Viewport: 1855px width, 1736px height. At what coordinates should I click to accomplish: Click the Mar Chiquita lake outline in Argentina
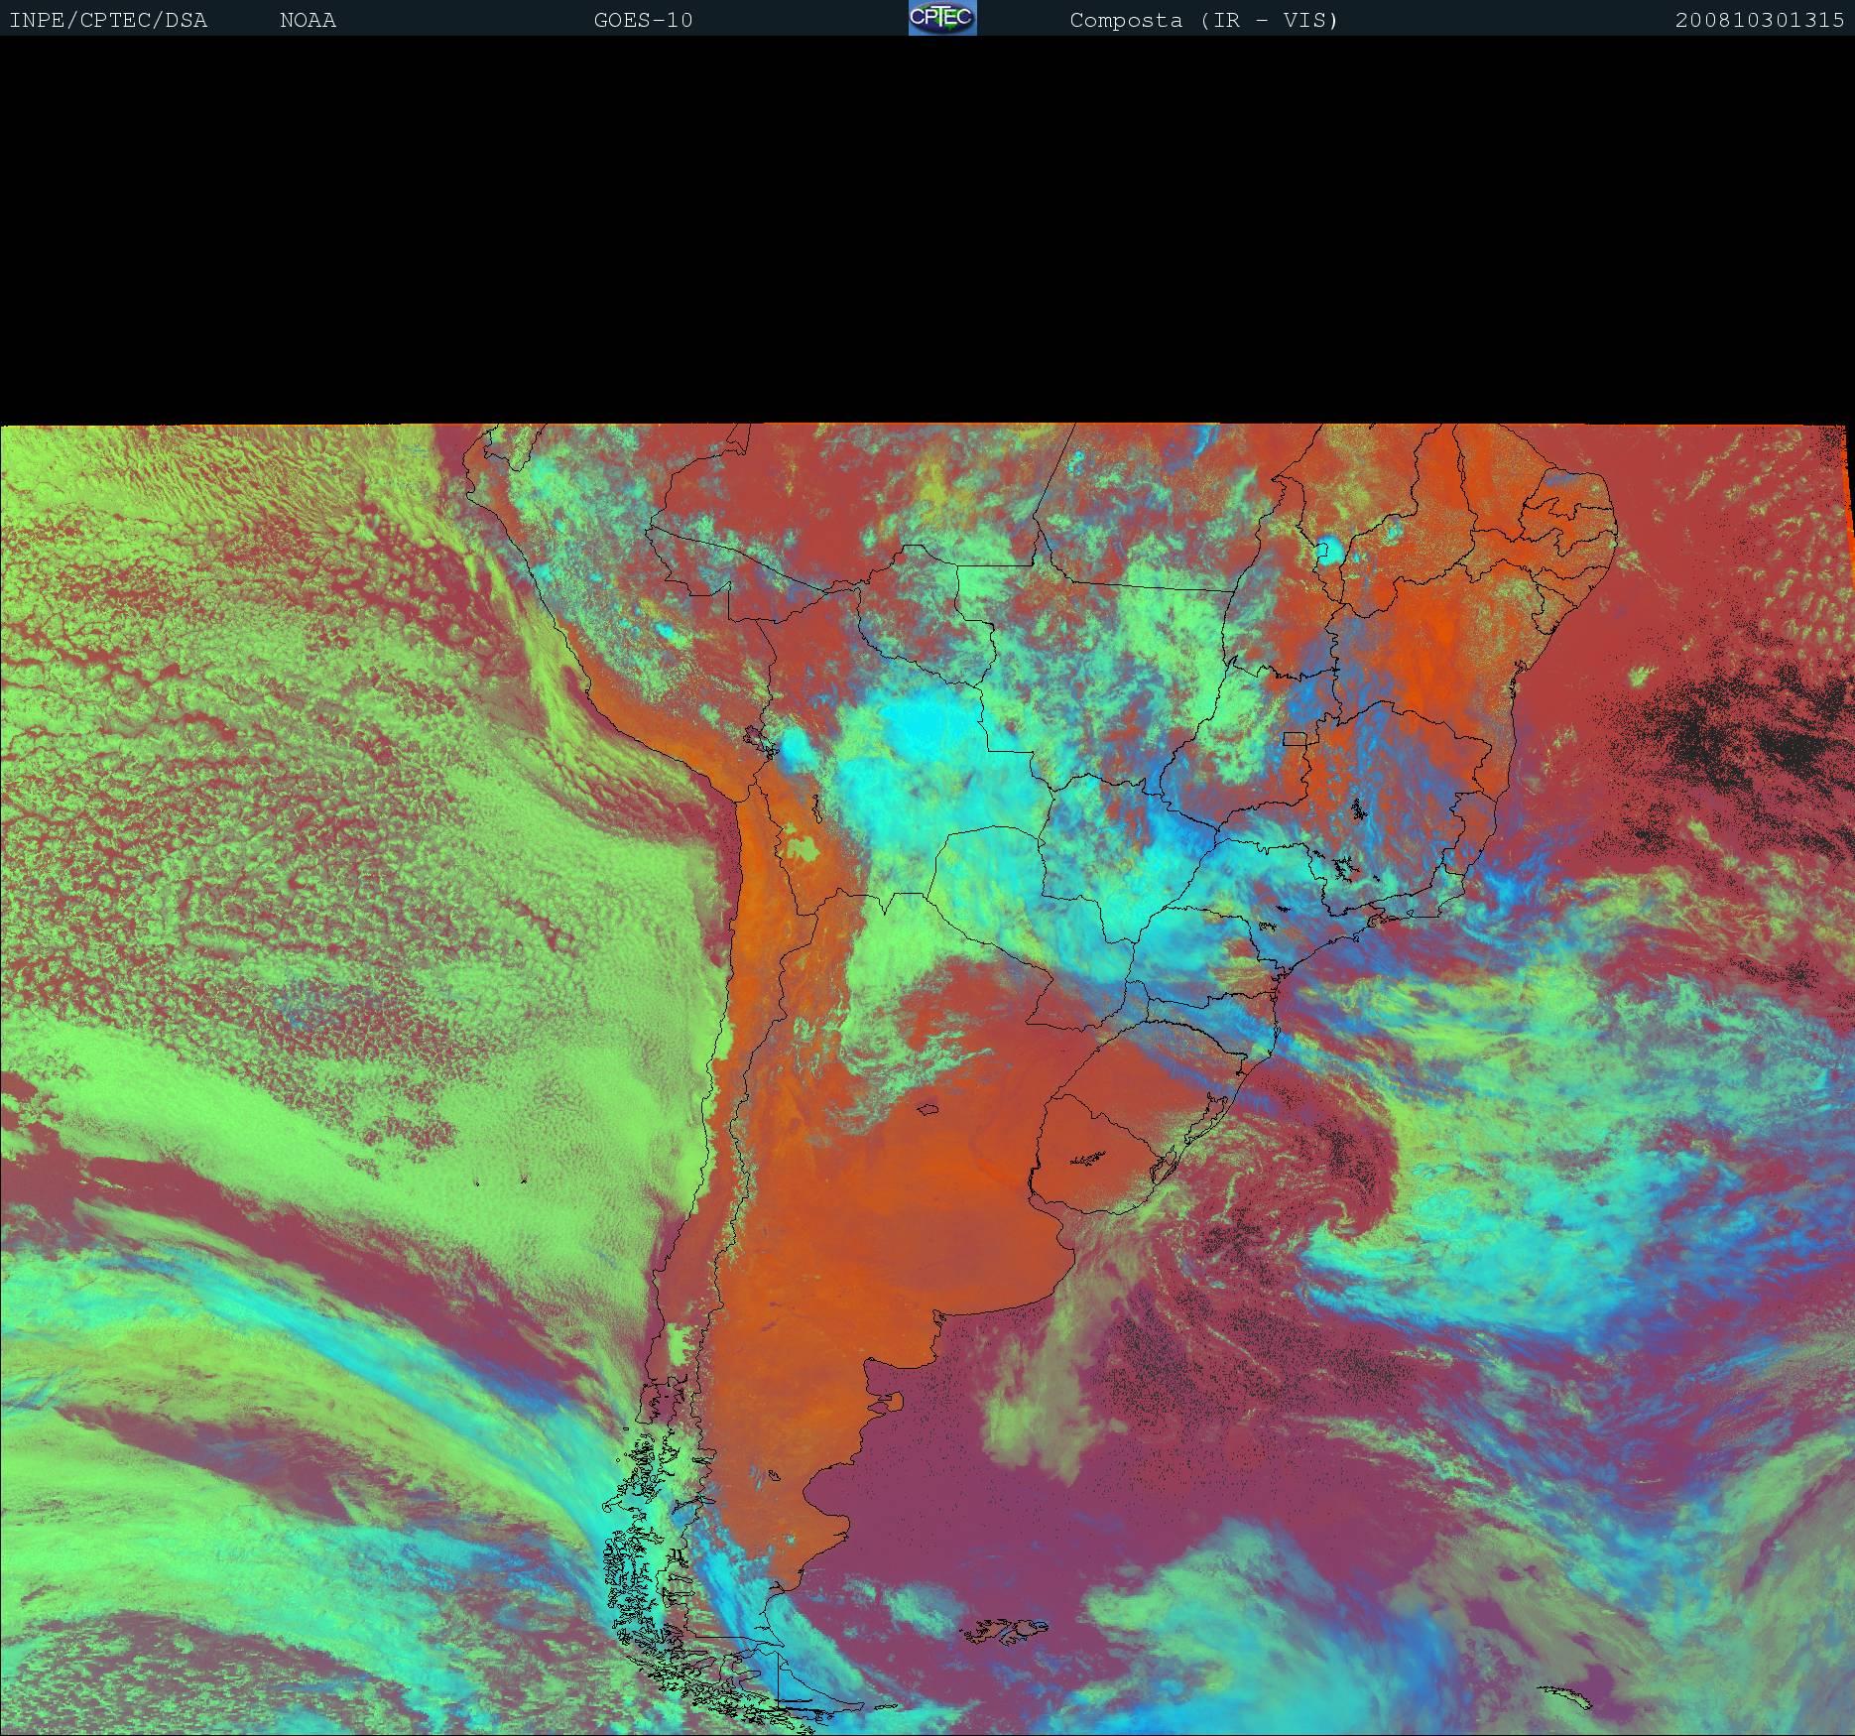click(x=928, y=1110)
